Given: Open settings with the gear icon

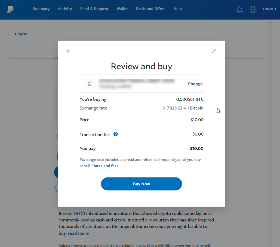Looking at the screenshot, I should pyautogui.click(x=253, y=9).
